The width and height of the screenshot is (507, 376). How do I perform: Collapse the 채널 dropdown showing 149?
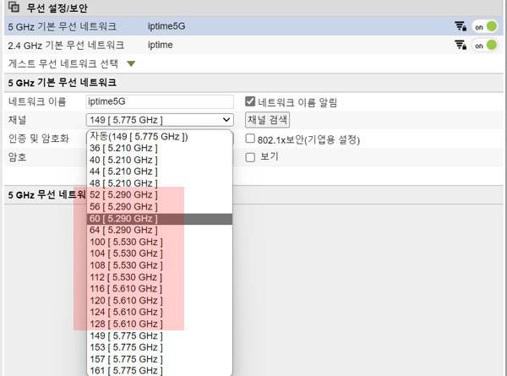pos(159,120)
